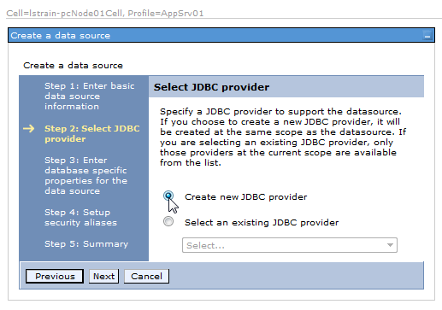Click Step 3: Enter database specific properties

tap(85, 175)
